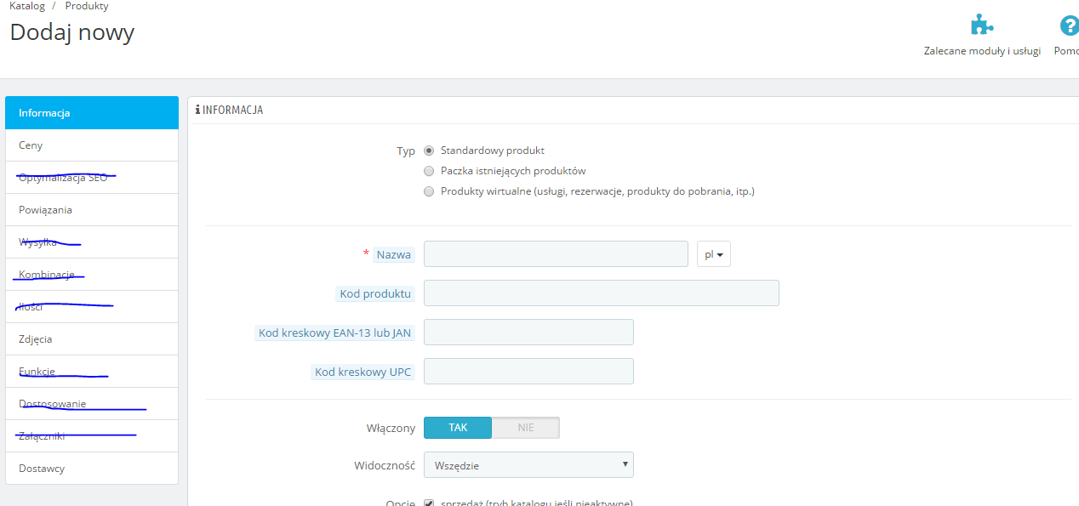Click the Produkty breadcrumb link
This screenshot has height=506, width=1079.
click(87, 6)
